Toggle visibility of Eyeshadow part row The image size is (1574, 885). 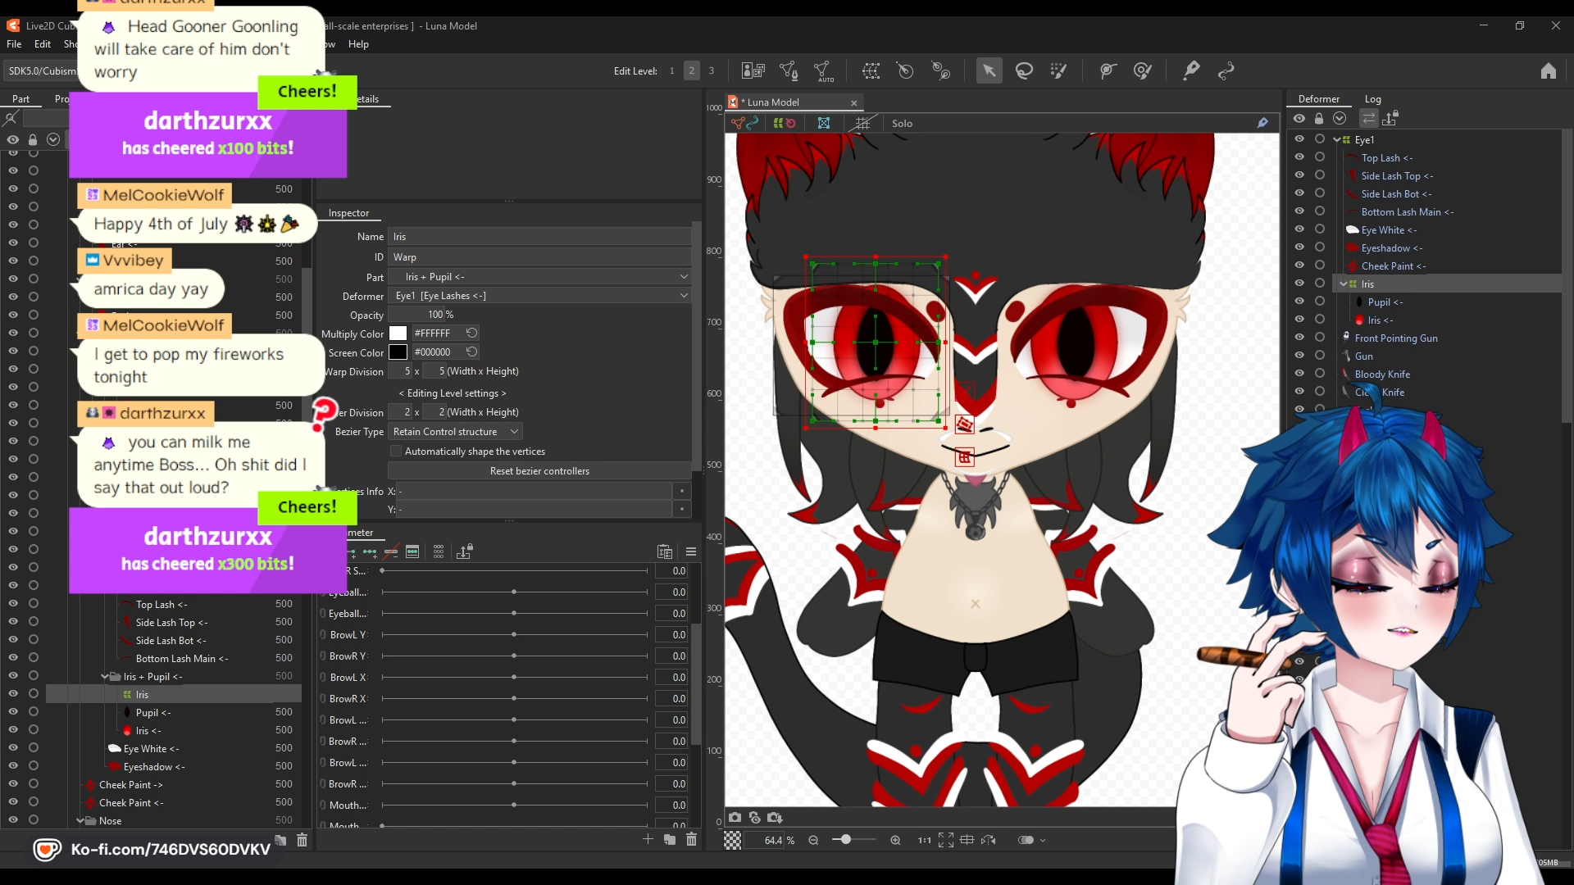(13, 766)
